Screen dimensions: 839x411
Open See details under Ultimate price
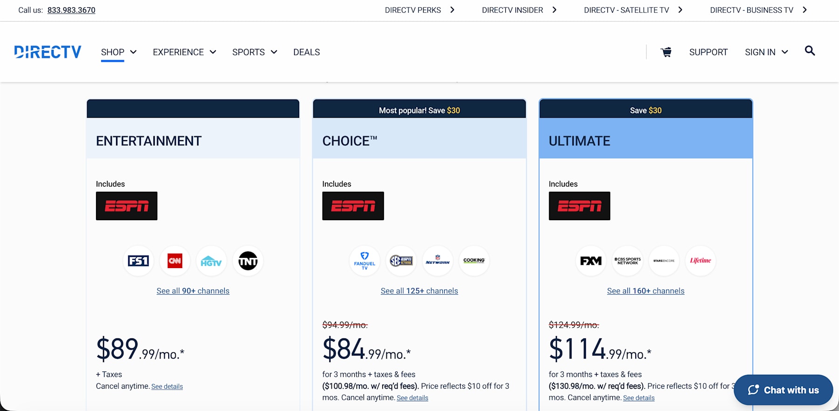tap(639, 398)
